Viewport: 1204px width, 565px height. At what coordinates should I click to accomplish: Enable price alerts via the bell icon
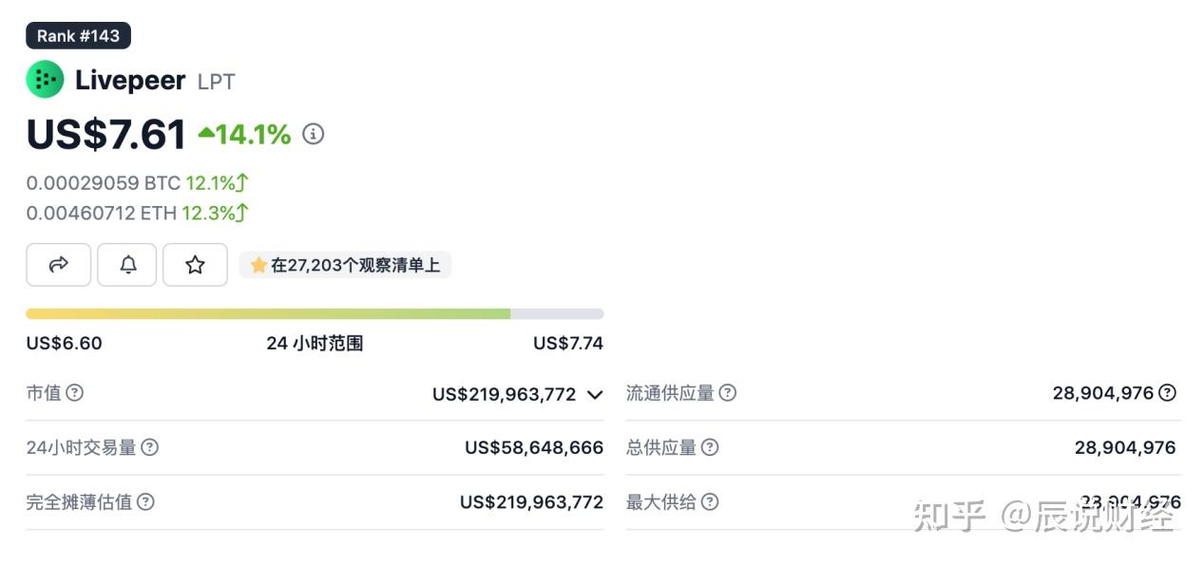[x=126, y=265]
